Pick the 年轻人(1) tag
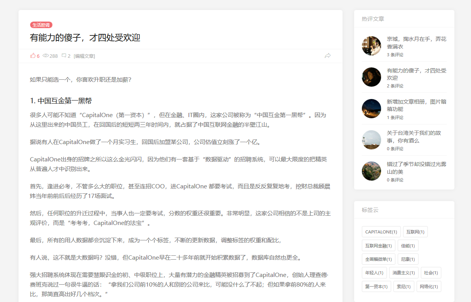The image size is (471, 302). (374, 273)
